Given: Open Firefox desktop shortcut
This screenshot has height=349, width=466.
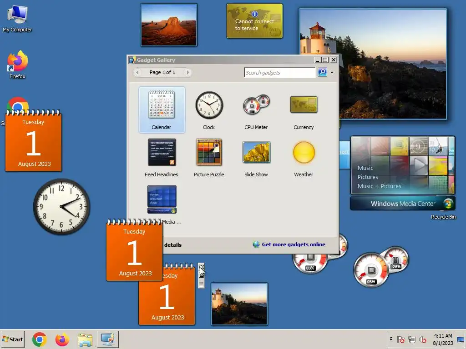Looking at the screenshot, I should (x=17, y=65).
